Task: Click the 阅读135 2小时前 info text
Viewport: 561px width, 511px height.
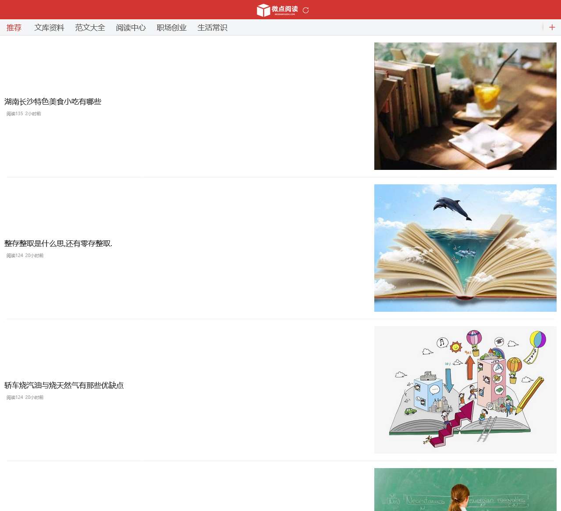Action: pyautogui.click(x=24, y=114)
